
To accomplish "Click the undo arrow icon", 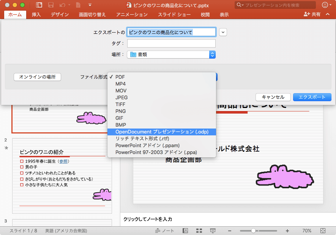I will point(62,5).
